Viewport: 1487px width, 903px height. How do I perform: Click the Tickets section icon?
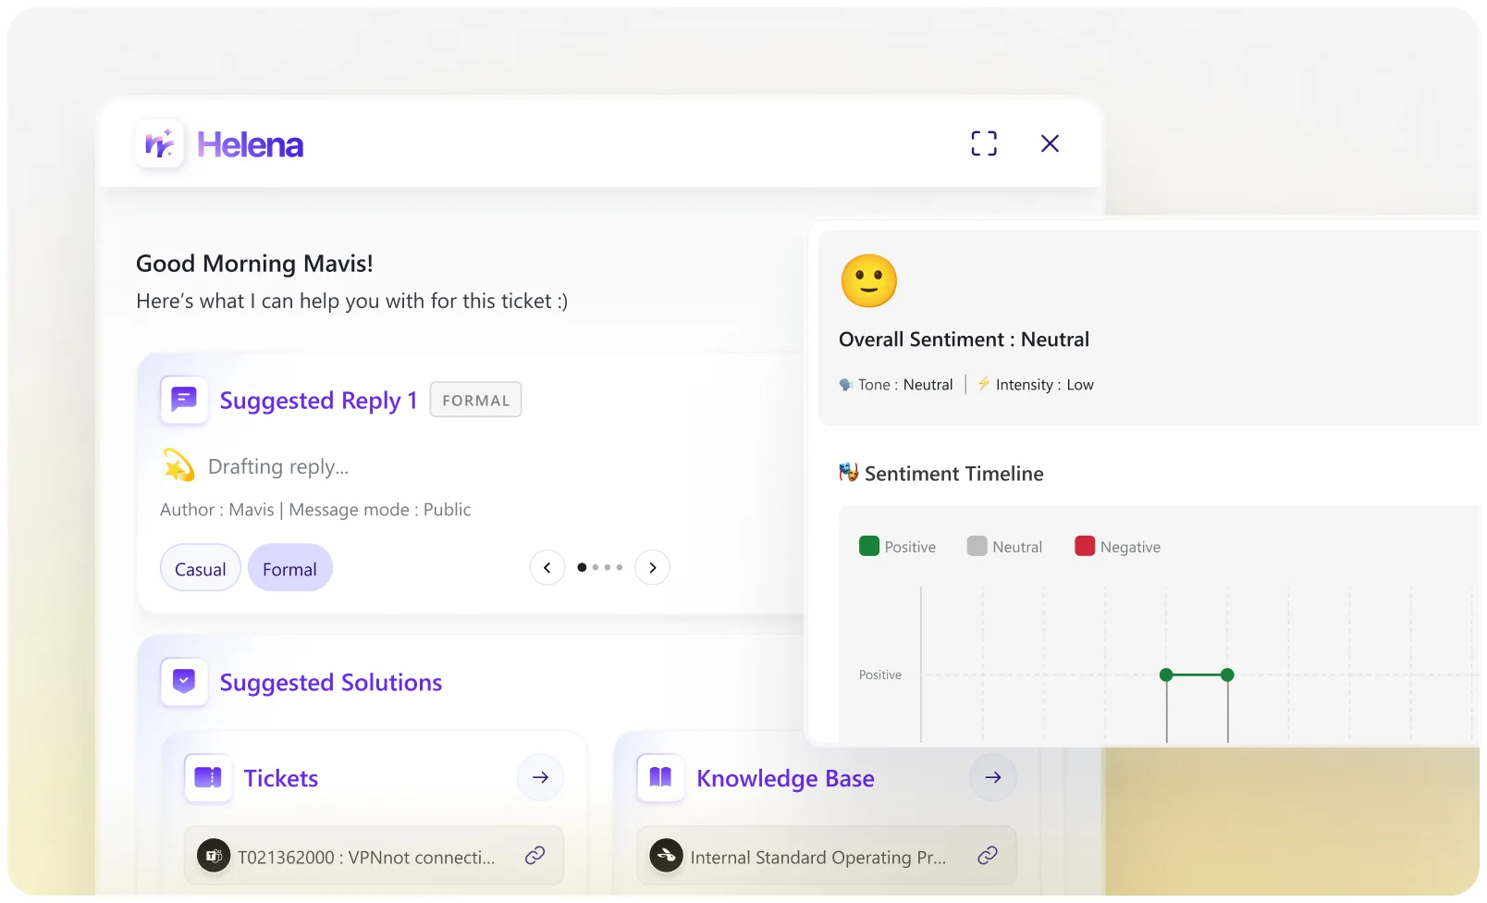(x=208, y=778)
